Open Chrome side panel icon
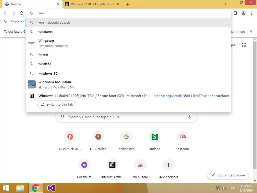The width and height of the screenshot is (257, 193). pyautogui.click(x=235, y=13)
